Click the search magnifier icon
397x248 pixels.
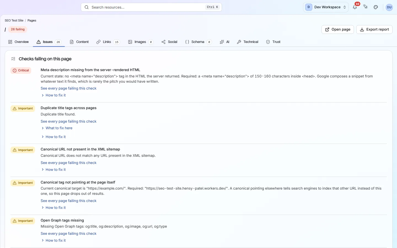click(x=87, y=7)
